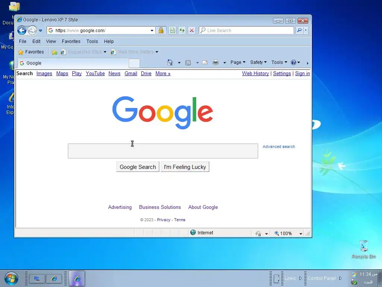Click the I'm Feeling Lucky button

[x=185, y=167]
